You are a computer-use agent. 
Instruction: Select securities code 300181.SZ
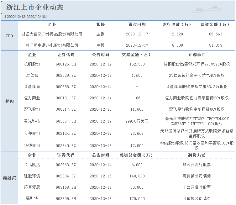pyautogui.click(x=66, y=98)
